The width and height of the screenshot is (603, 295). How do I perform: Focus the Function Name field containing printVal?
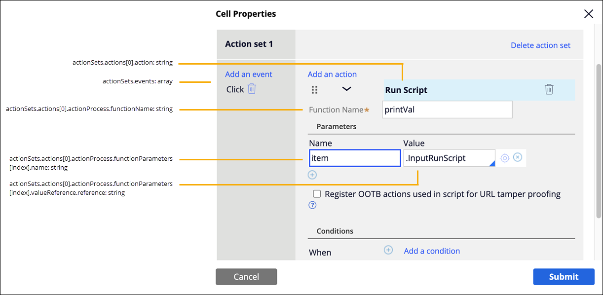point(447,110)
